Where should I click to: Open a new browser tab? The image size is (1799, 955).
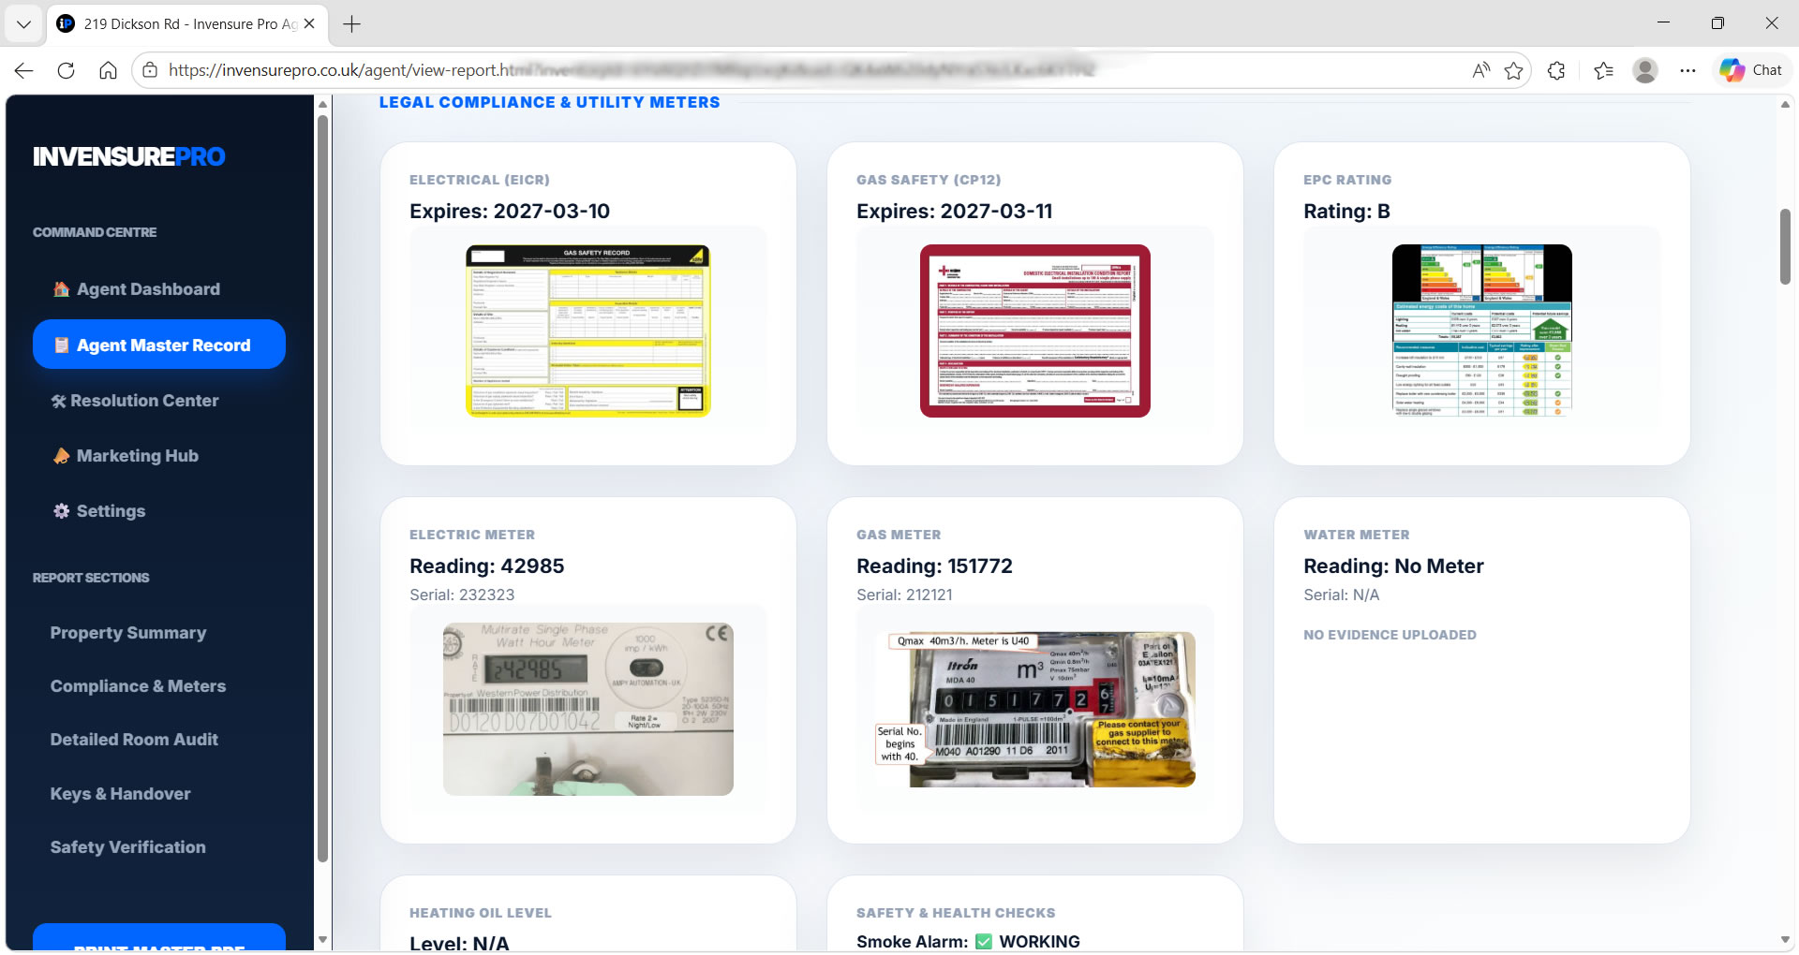pos(352,23)
